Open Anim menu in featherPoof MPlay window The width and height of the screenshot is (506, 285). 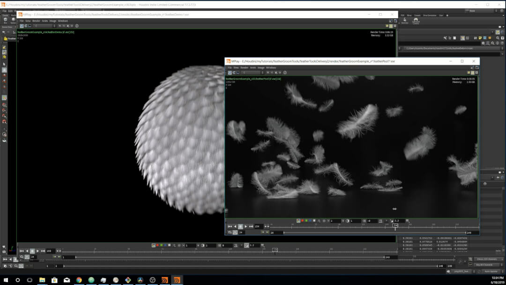253,68
